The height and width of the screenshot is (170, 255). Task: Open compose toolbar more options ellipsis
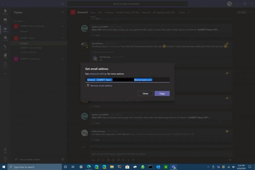point(138,160)
